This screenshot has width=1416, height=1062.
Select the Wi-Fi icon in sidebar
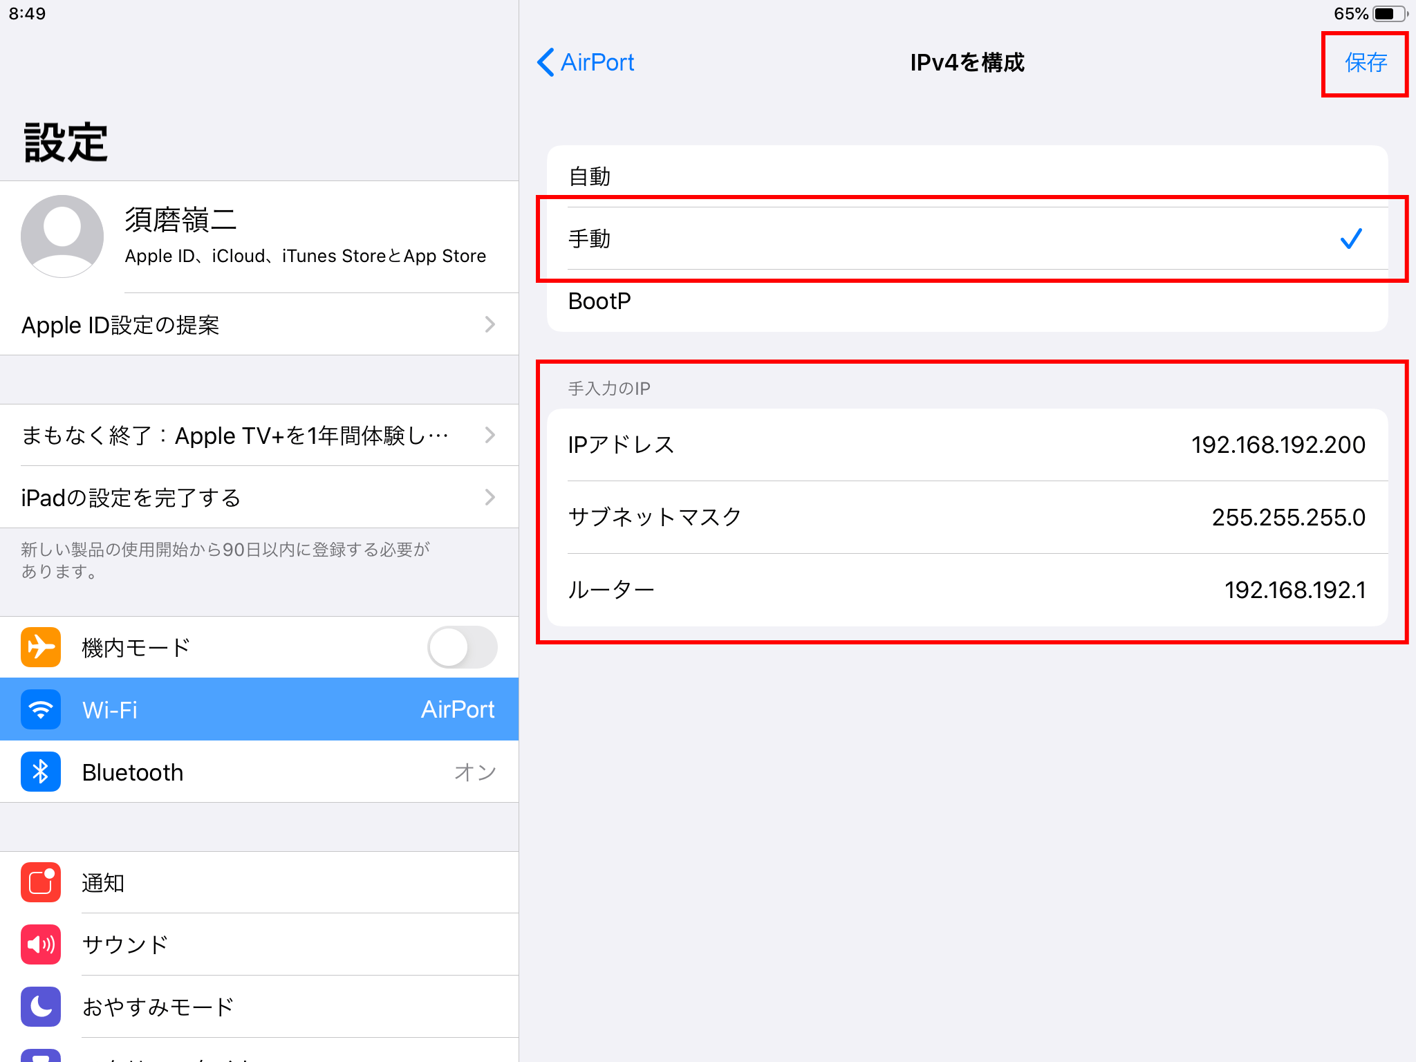point(41,709)
